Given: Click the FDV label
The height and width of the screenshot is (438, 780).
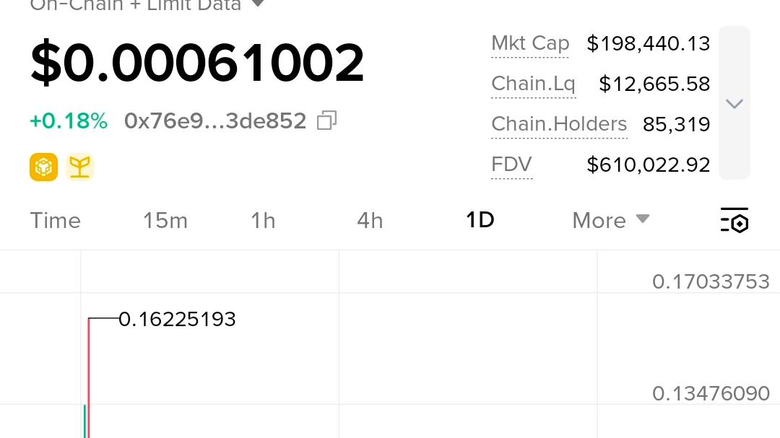Looking at the screenshot, I should [x=511, y=165].
